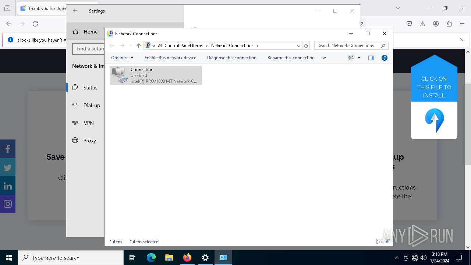Click the recent locations dropdown arrow

click(131, 46)
